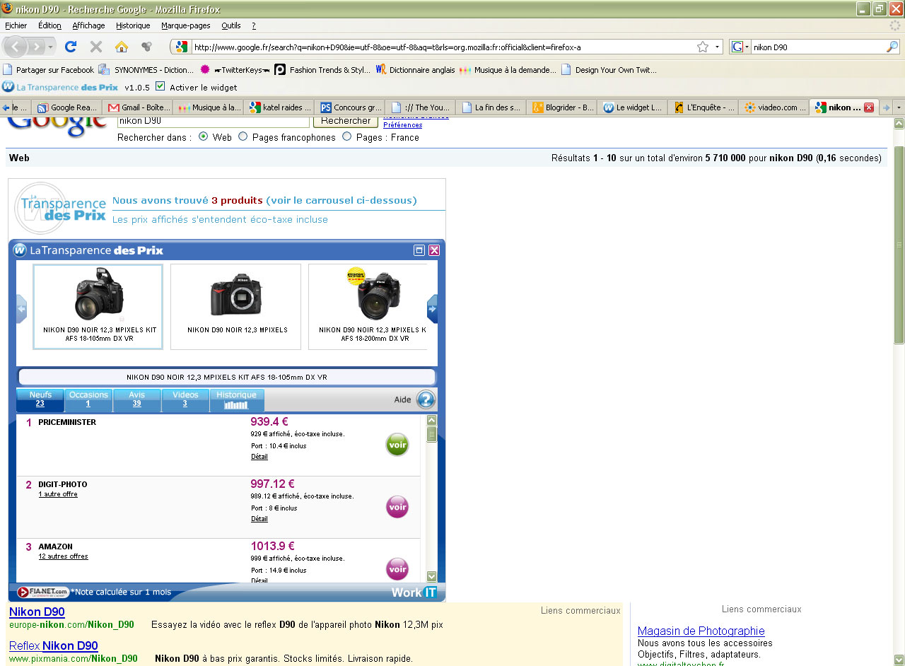
Task: Select the Pages : France radio option
Action: (x=346, y=136)
